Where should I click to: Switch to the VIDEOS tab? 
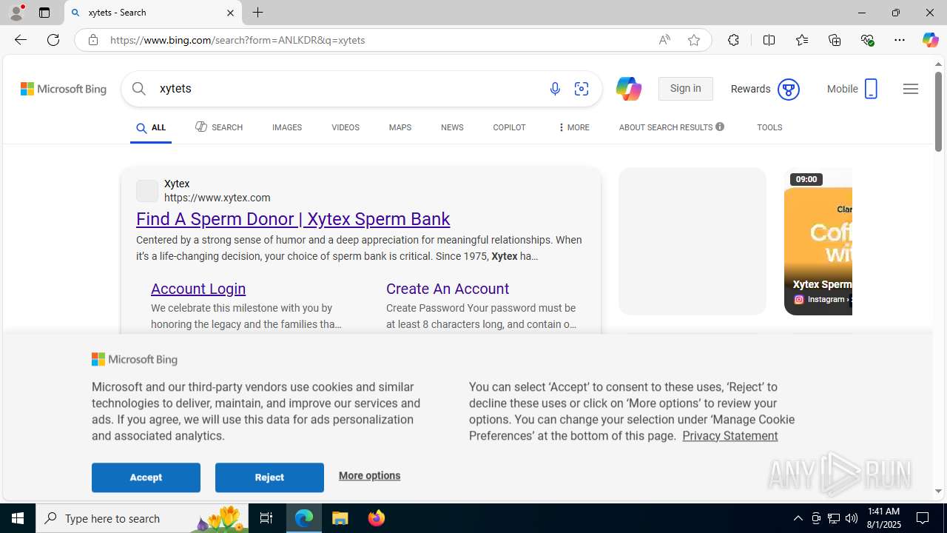click(346, 128)
